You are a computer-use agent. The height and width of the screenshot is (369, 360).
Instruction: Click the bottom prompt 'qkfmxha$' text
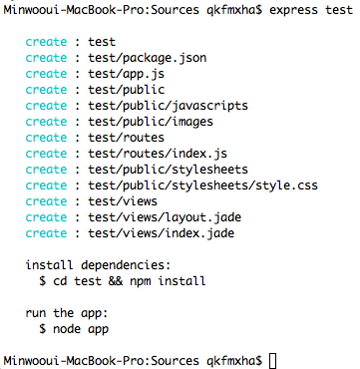(x=234, y=361)
